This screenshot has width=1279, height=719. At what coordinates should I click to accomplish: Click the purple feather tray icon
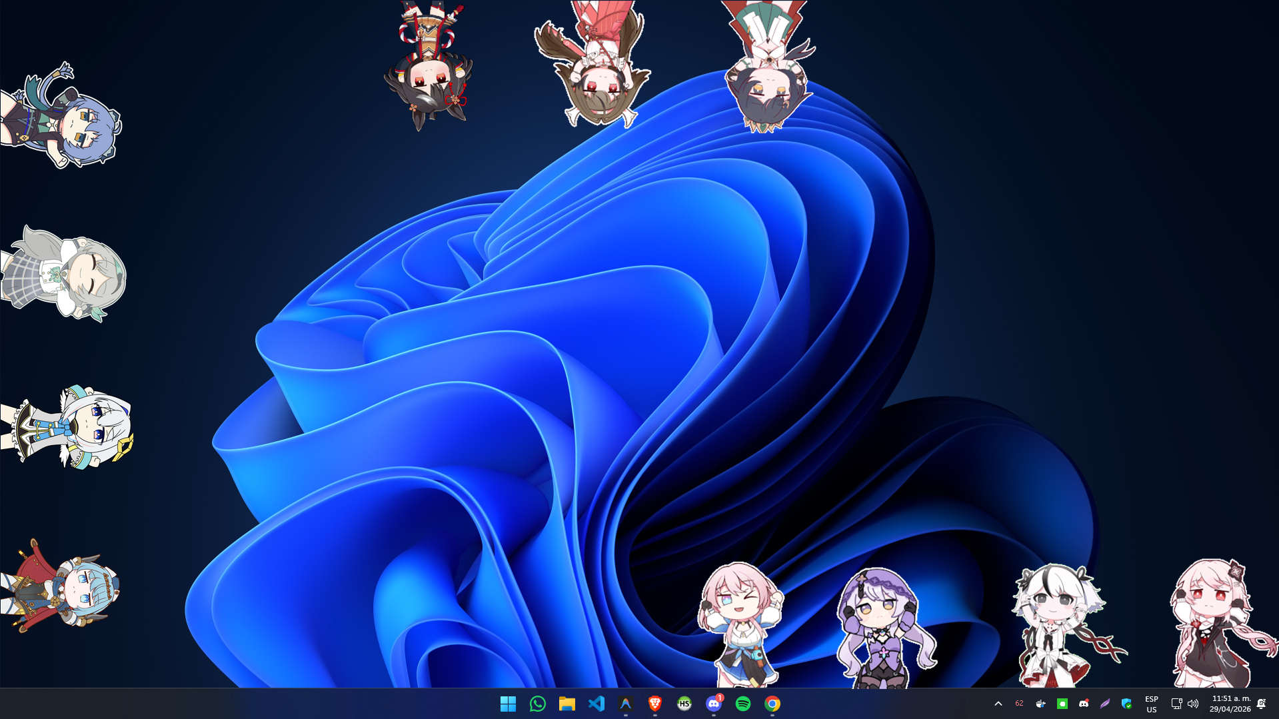[1104, 704]
